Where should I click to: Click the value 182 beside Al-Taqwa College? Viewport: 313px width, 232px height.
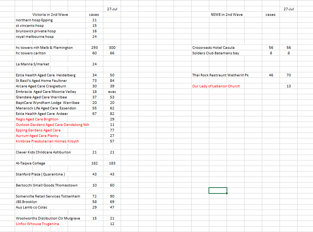[95, 163]
